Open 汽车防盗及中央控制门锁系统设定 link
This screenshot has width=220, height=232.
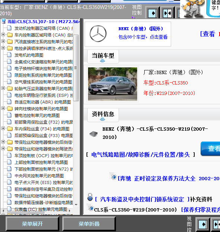click(x=142, y=199)
